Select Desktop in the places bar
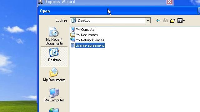Viewport: 200px width, 112px height. (54, 56)
